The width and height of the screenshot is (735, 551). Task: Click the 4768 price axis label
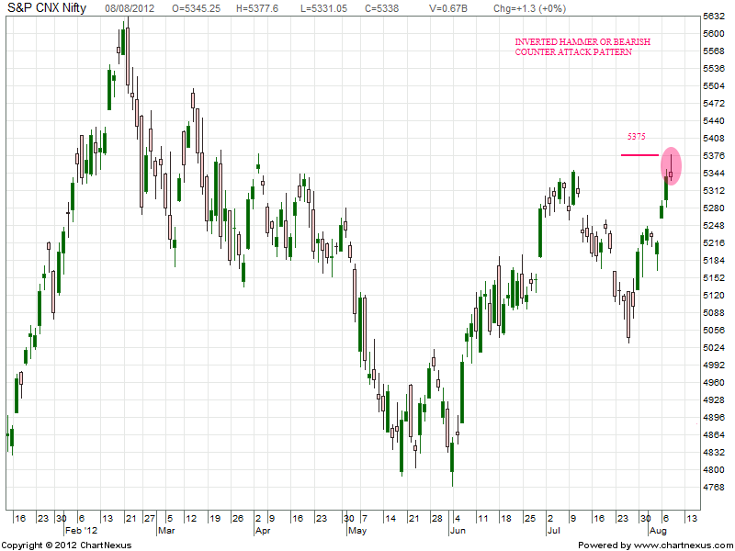tap(714, 487)
